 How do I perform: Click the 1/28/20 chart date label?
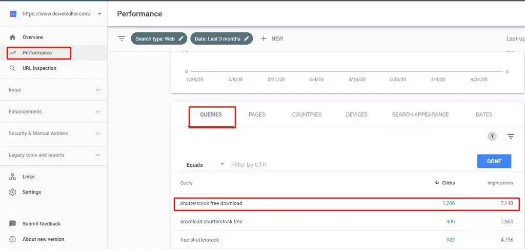194,80
